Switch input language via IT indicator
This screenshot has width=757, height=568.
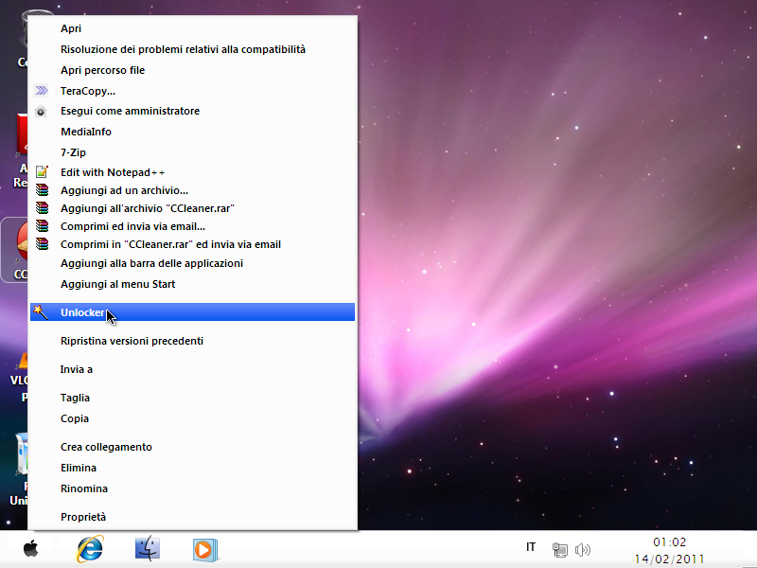(531, 547)
